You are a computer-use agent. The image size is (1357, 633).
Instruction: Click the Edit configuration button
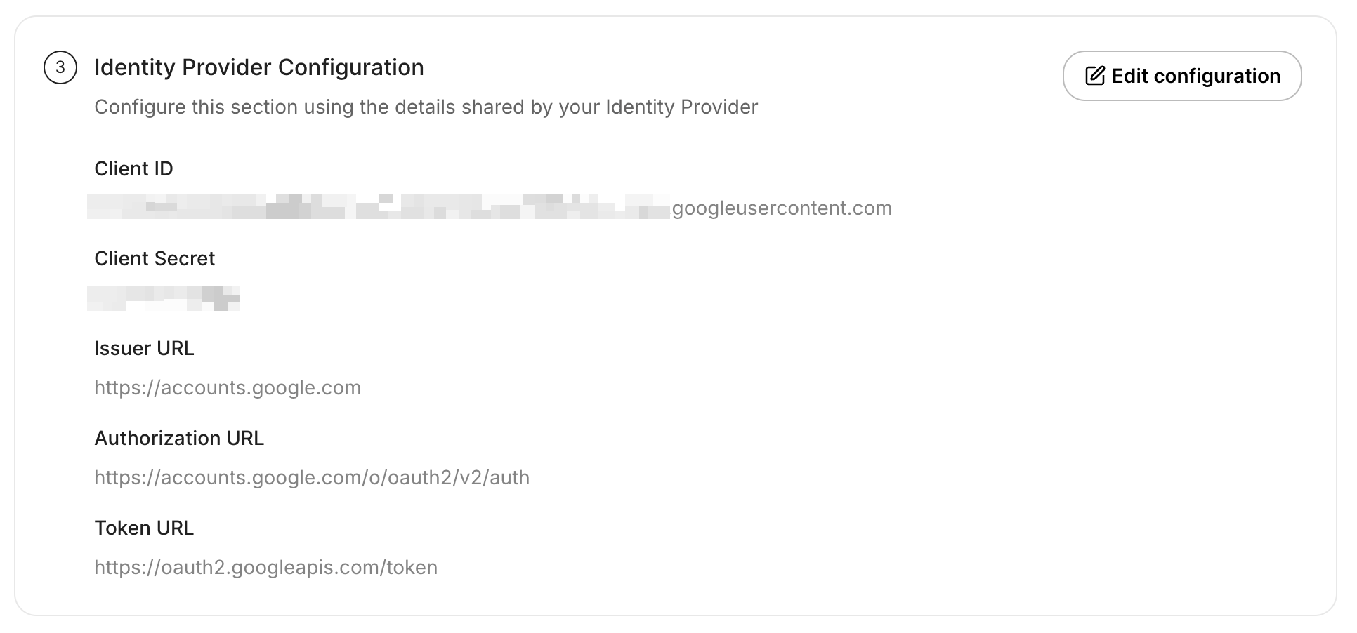pos(1182,75)
